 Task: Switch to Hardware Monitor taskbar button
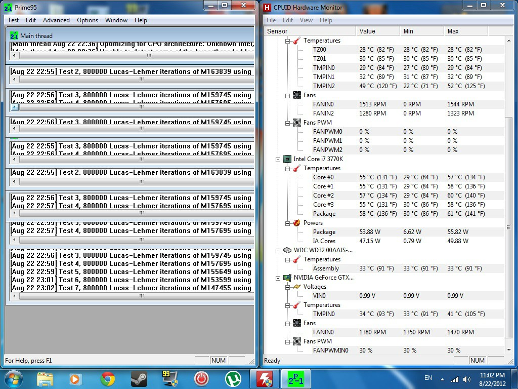[x=264, y=379]
